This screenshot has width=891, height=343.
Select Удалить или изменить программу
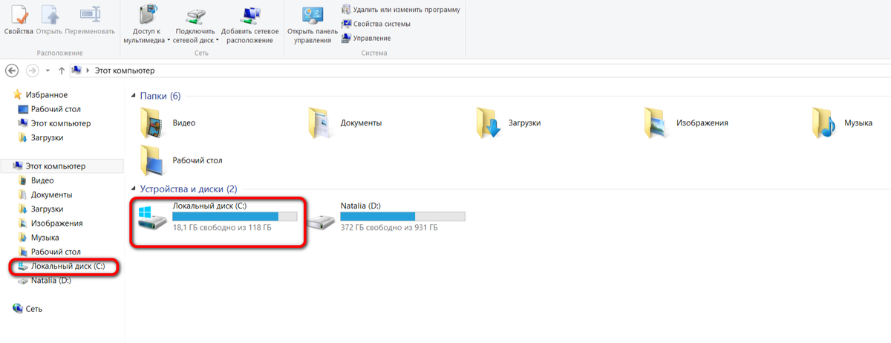pyautogui.click(x=400, y=10)
